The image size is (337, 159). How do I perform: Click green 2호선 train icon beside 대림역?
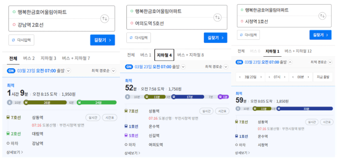[8, 134]
